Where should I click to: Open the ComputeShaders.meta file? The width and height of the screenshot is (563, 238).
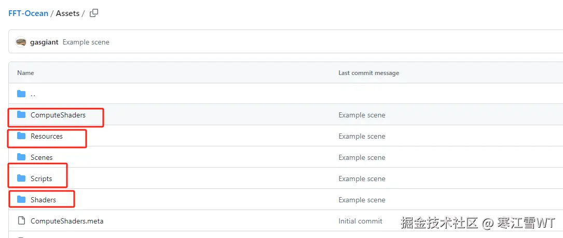pyautogui.click(x=67, y=221)
